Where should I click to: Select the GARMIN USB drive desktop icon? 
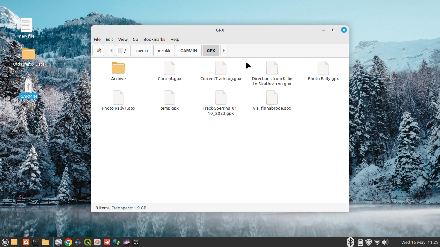[x=28, y=85]
